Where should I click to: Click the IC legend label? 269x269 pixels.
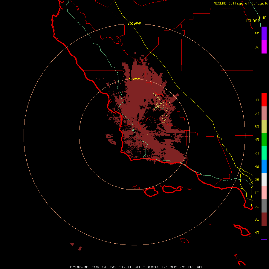pos(256,193)
